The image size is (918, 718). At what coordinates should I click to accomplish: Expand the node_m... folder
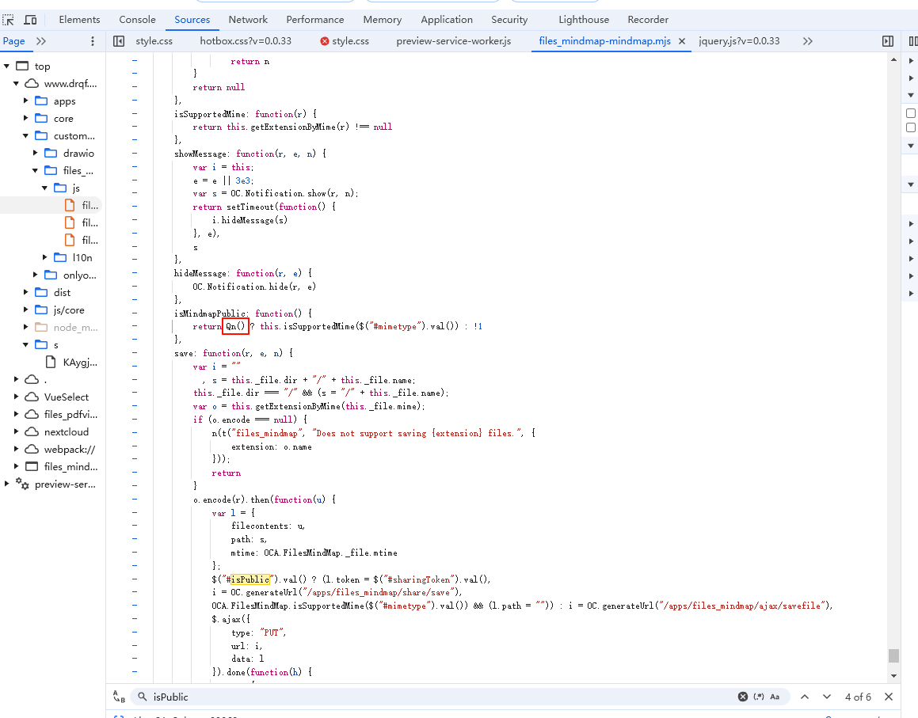click(26, 327)
